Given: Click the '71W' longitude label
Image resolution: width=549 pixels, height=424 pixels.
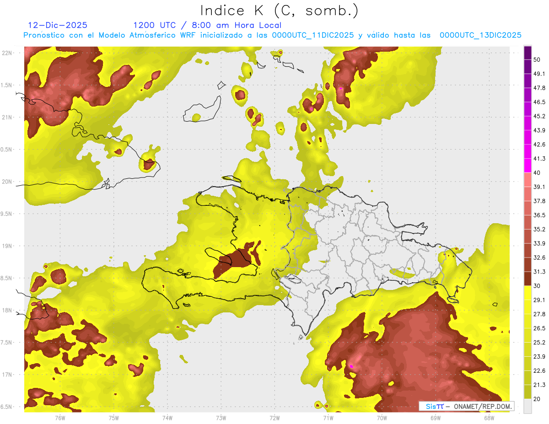Looking at the screenshot, I should pyautogui.click(x=328, y=418).
